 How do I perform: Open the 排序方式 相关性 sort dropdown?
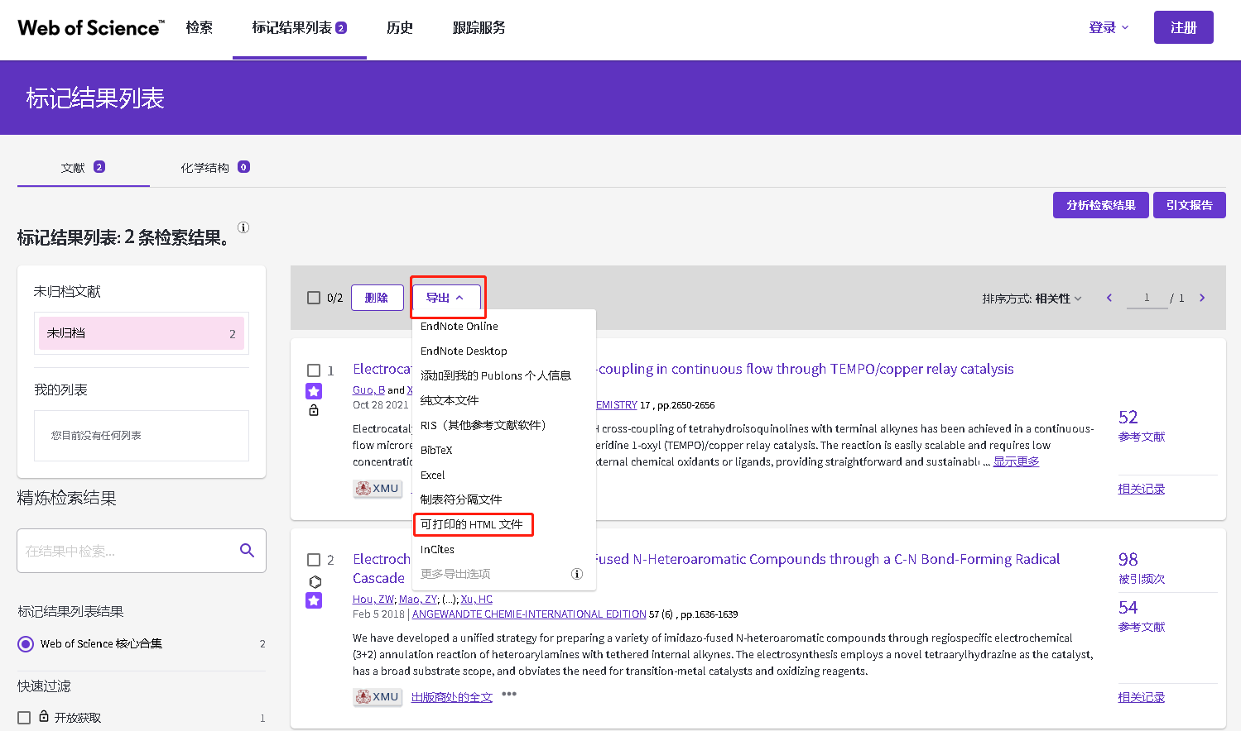[x=1032, y=299]
